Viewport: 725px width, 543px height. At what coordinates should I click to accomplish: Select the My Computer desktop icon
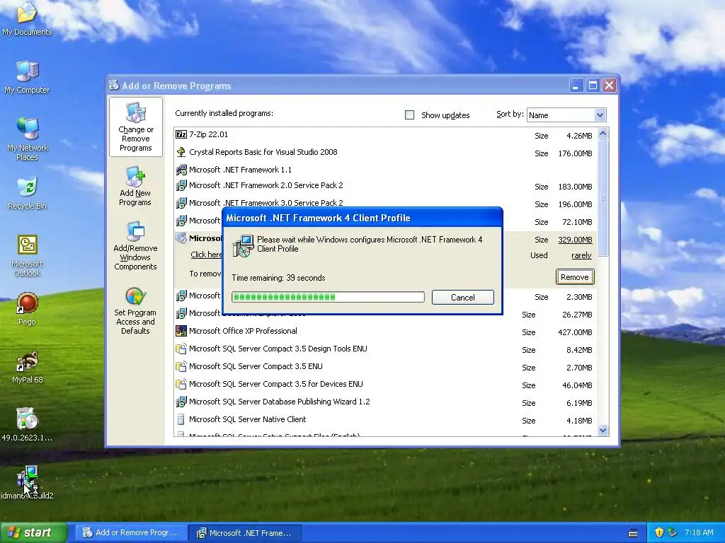click(x=27, y=77)
